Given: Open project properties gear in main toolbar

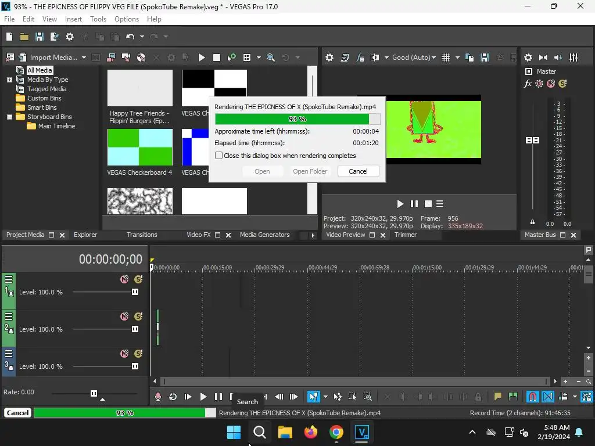Looking at the screenshot, I should click(x=70, y=37).
